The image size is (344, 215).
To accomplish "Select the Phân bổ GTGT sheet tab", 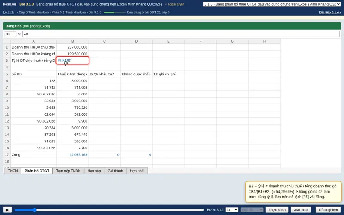I will tap(37, 171).
